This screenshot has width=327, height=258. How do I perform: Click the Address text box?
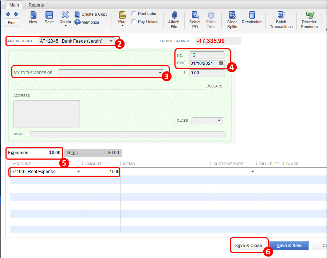click(x=47, y=114)
